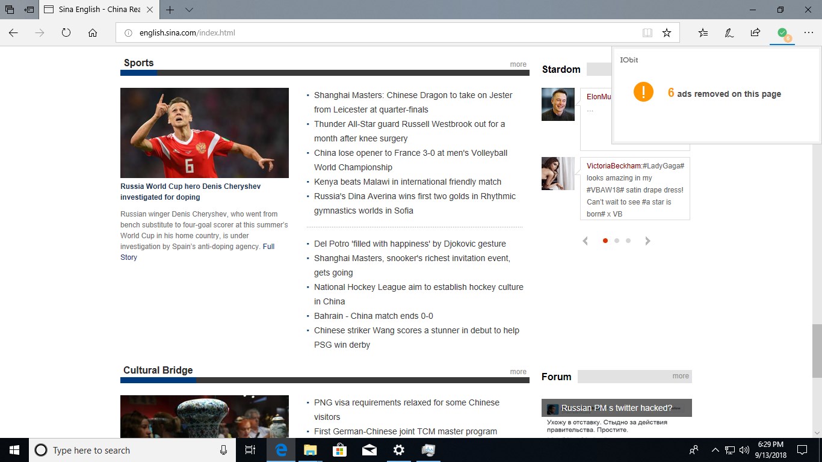Open National Hockey League in China article
Screen dimensions: 822x462
[419, 294]
